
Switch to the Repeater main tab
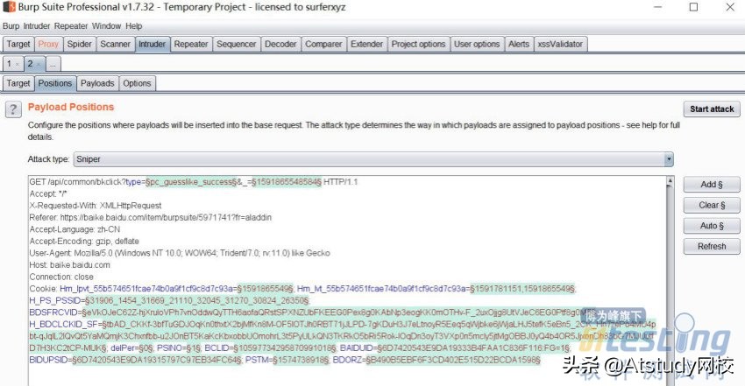(191, 44)
